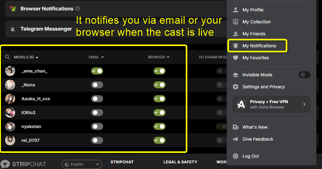Disable browser notifications for rei_0707
Image resolution: width=322 pixels, height=169 pixels.
(x=160, y=140)
